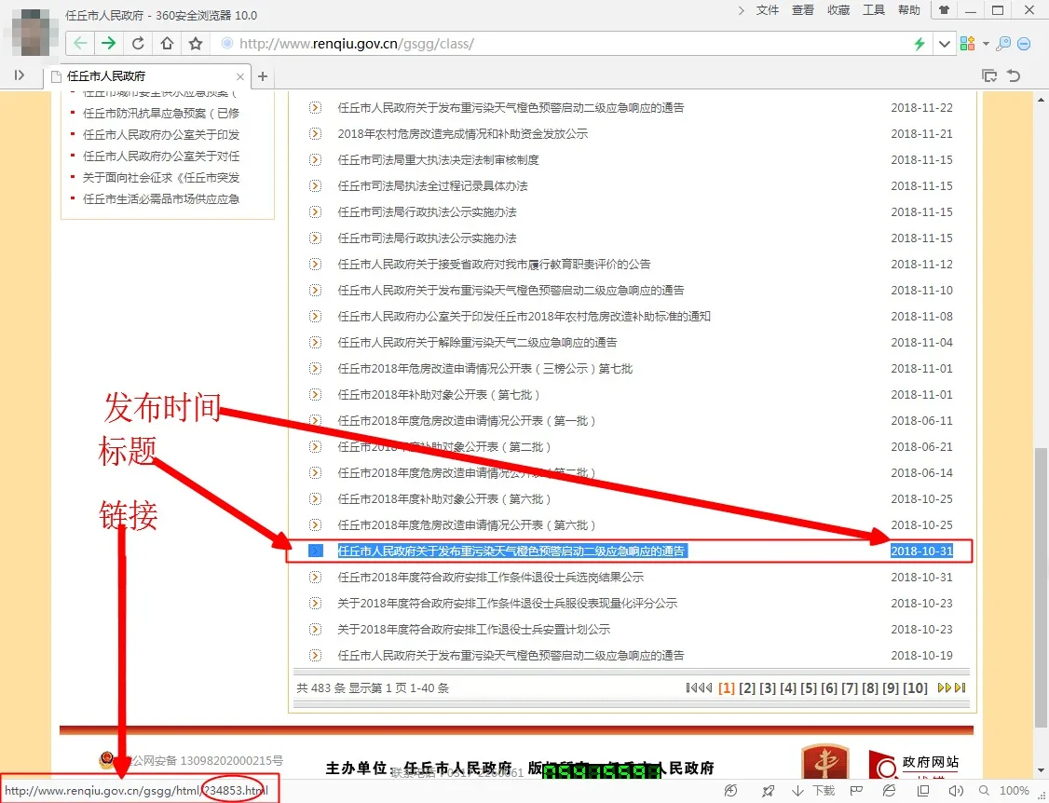Image resolution: width=1049 pixels, height=803 pixels.
Task: Click arrow bullet beside 任丘市司法局重大执法决定法制审核制度
Action: click(x=315, y=160)
